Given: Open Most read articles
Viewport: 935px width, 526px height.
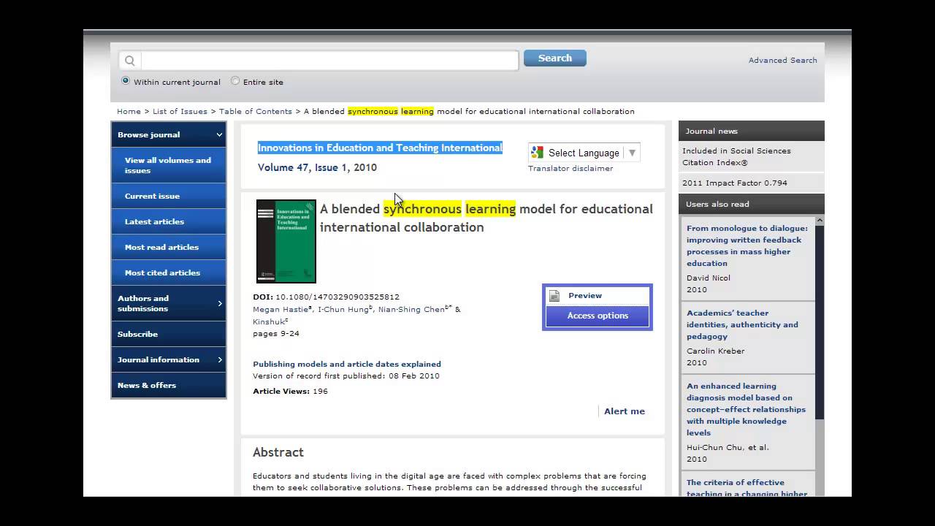Looking at the screenshot, I should pyautogui.click(x=169, y=247).
